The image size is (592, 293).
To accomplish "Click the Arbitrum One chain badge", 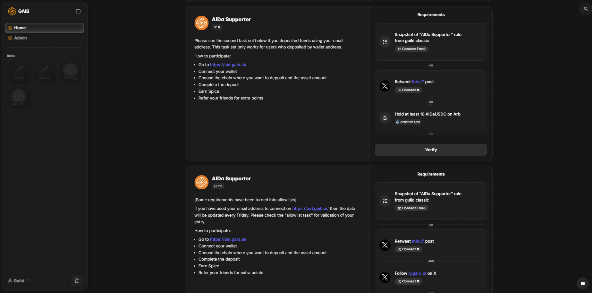I will (408, 122).
